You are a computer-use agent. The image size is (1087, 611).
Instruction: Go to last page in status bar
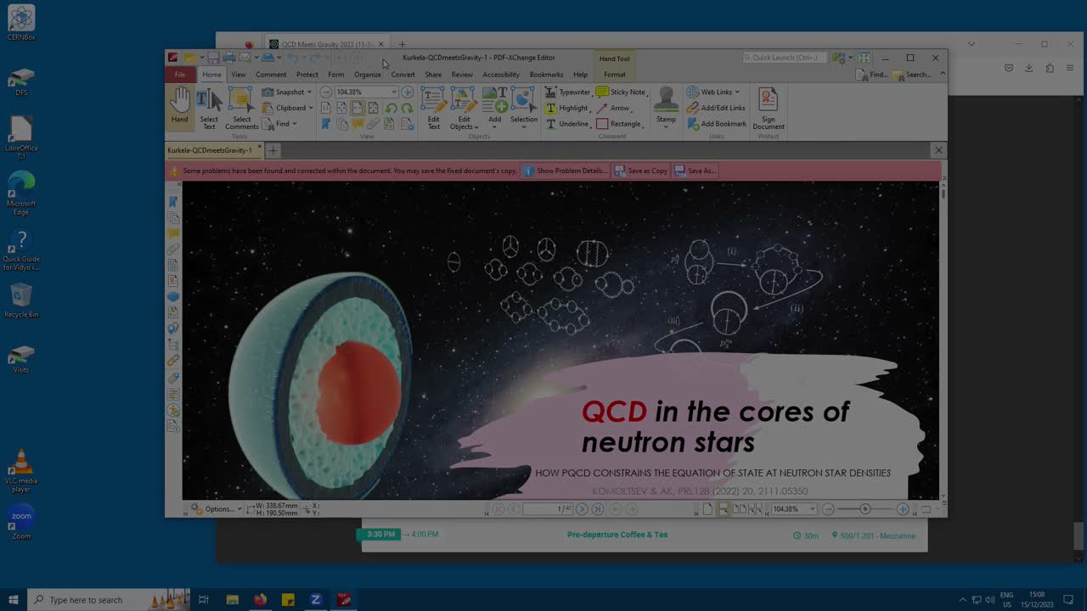[598, 509]
